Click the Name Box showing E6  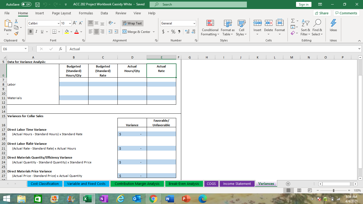(x=13, y=49)
